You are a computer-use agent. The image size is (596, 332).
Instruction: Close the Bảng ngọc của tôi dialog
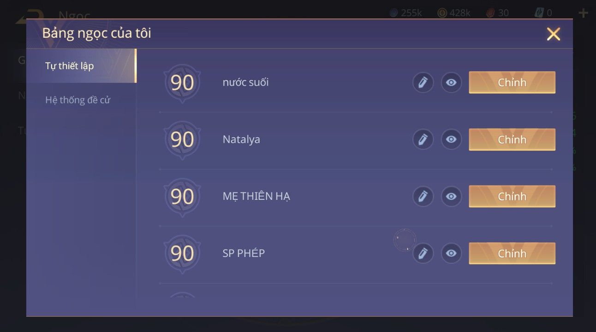point(553,34)
